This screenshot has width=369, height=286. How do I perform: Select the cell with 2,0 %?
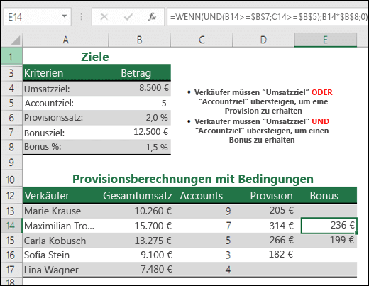tap(140, 118)
